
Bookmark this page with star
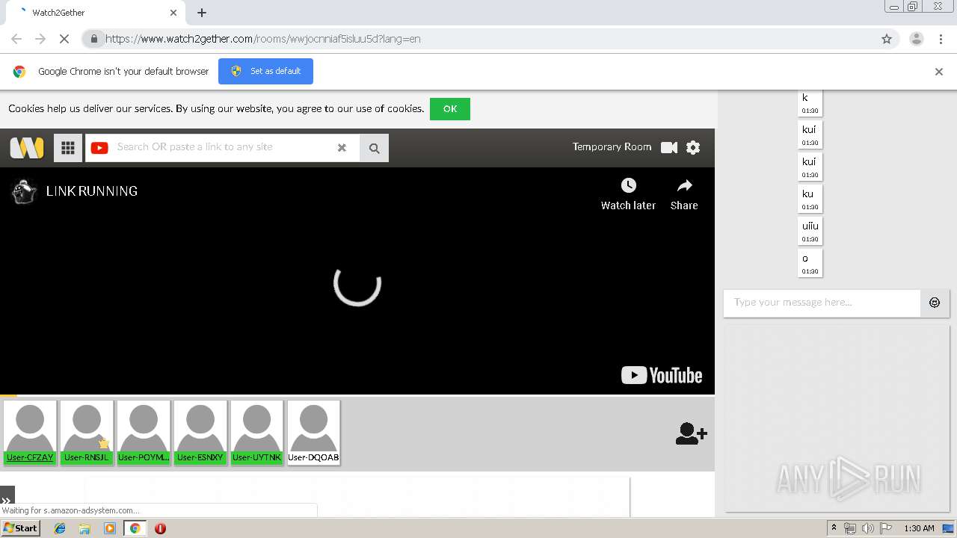tap(887, 39)
